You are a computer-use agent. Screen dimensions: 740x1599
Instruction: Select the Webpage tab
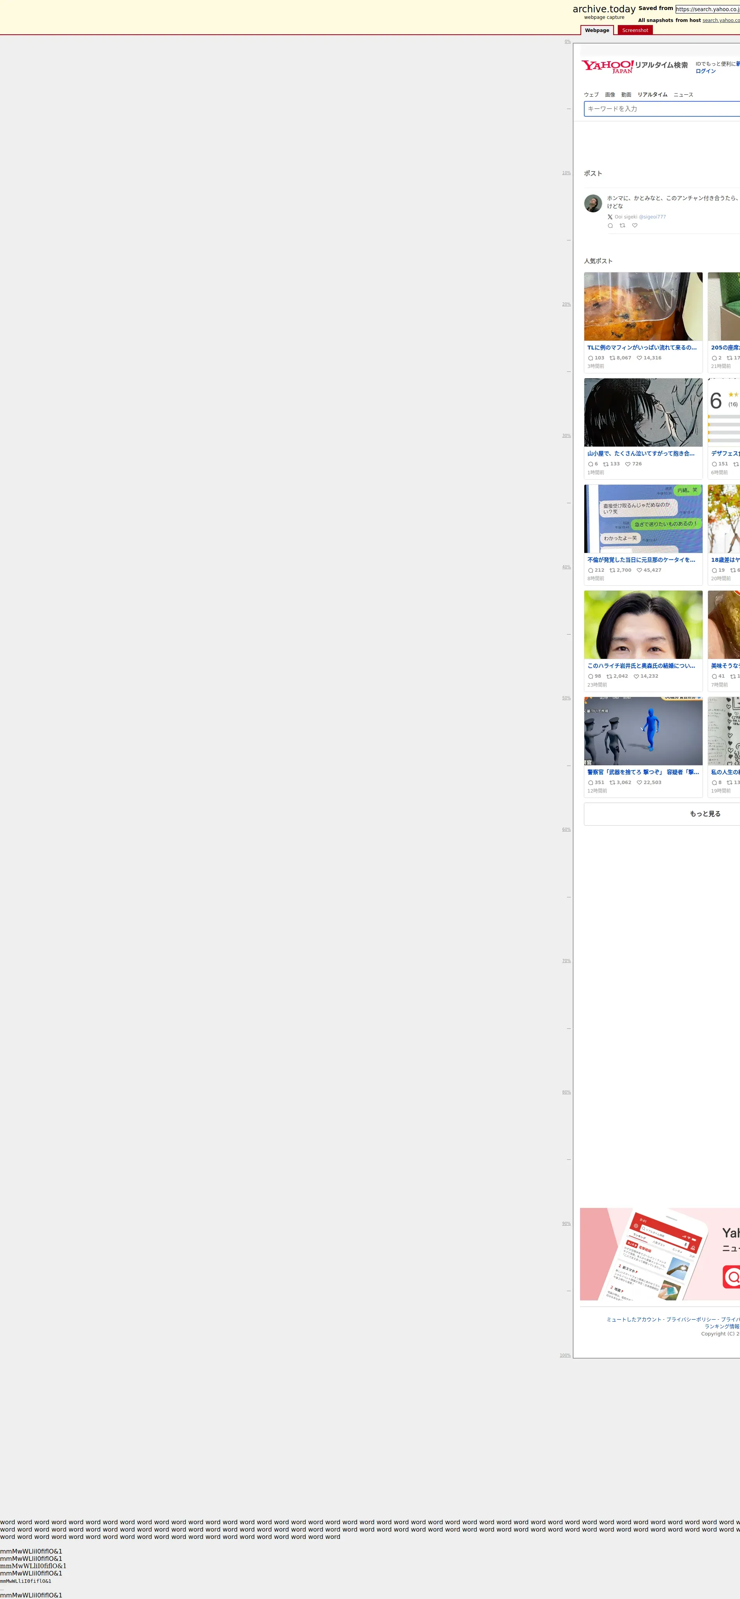597,30
